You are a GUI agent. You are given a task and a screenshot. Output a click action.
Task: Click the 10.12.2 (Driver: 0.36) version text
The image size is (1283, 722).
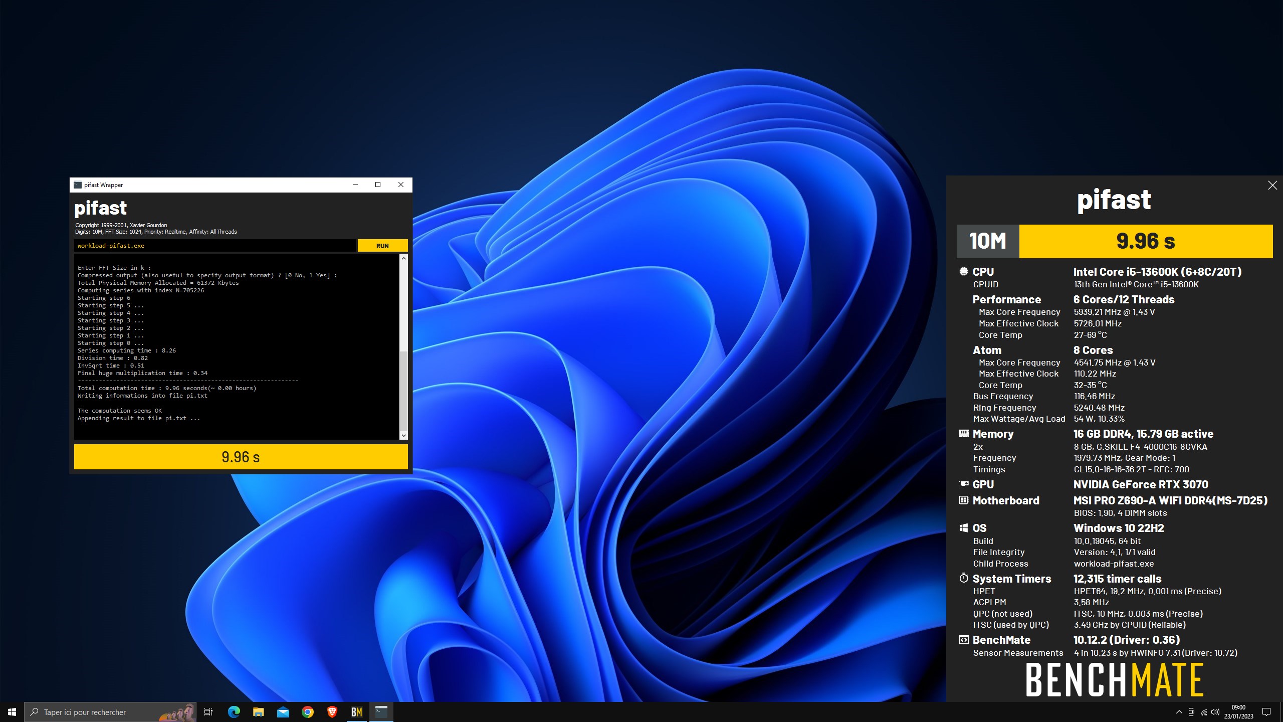coord(1127,640)
